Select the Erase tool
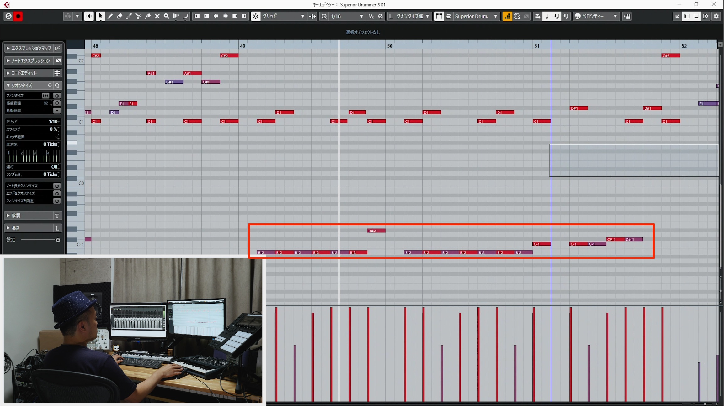724x406 pixels. pyautogui.click(x=120, y=16)
